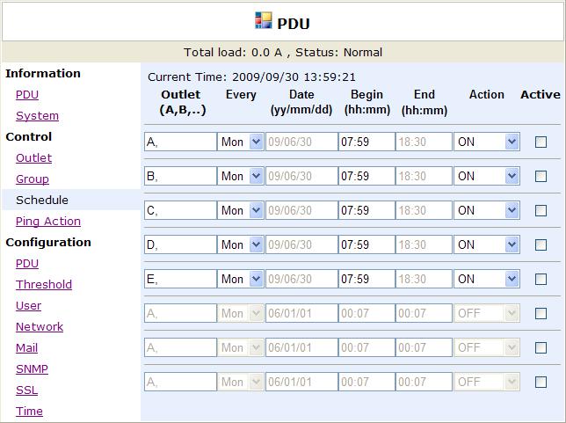The image size is (566, 423).
Task: Go to the Ping Action page
Action: [48, 221]
